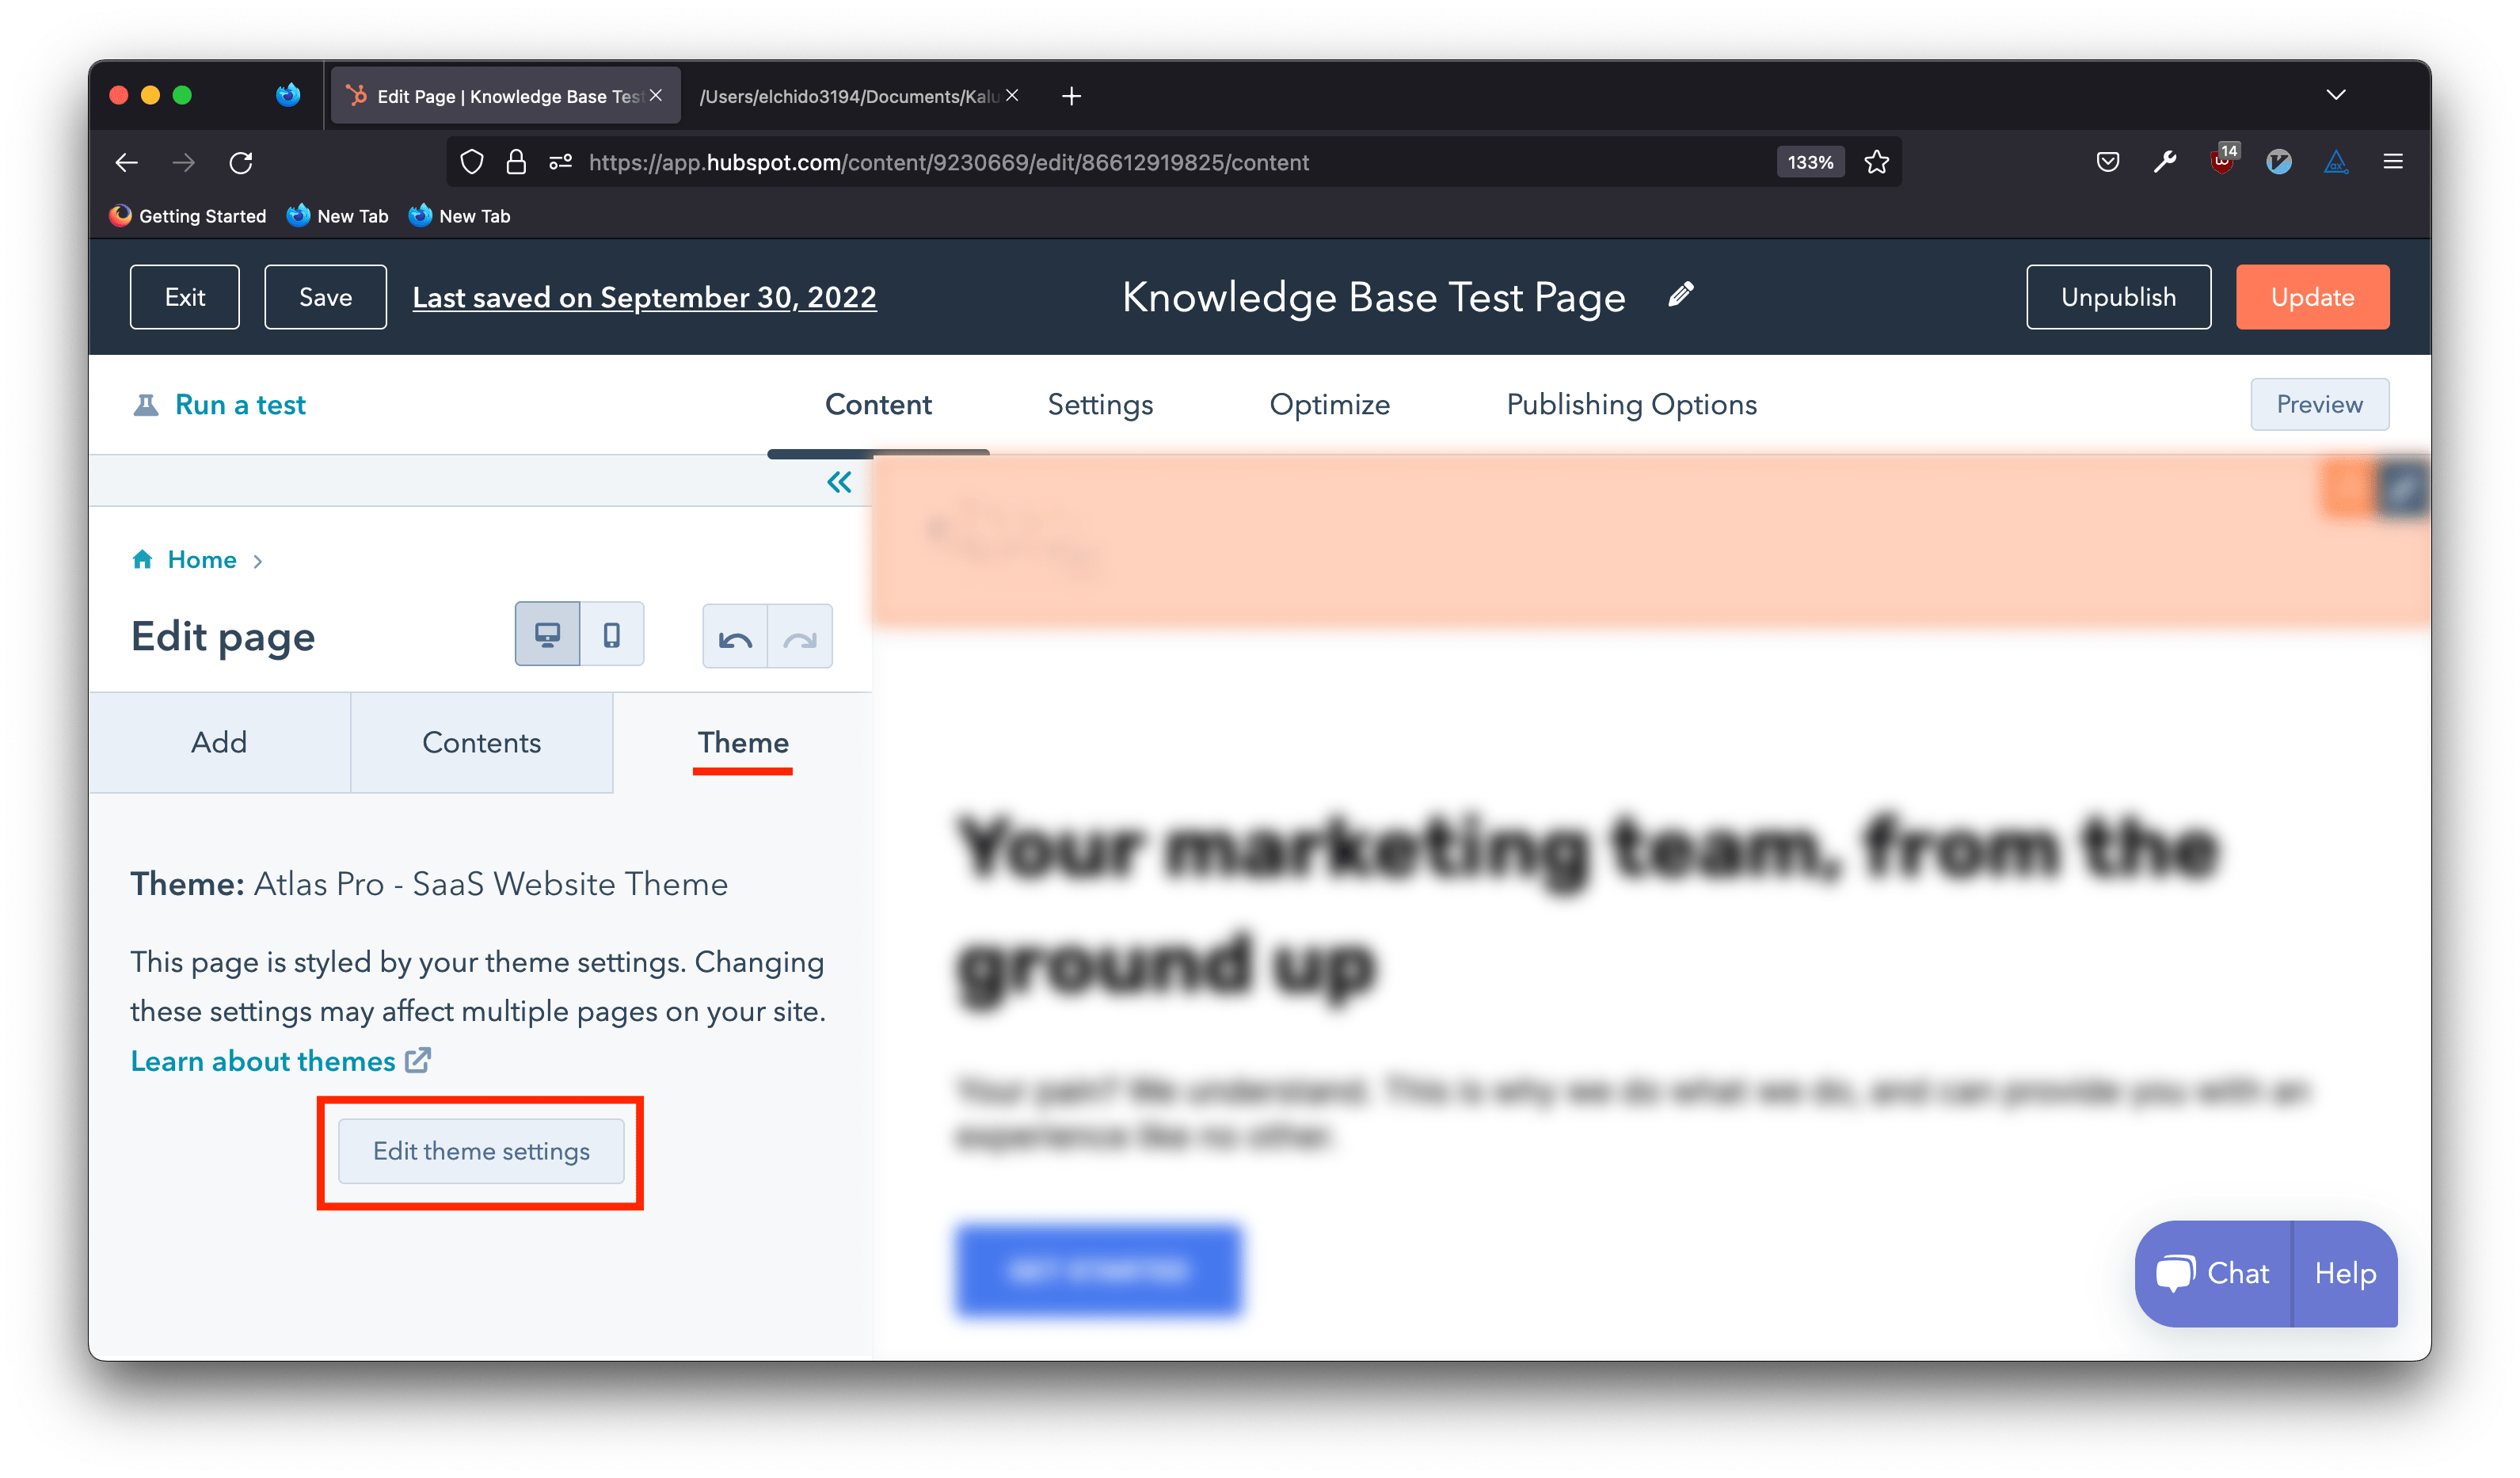Click Edit theme settings button

pyautogui.click(x=481, y=1151)
